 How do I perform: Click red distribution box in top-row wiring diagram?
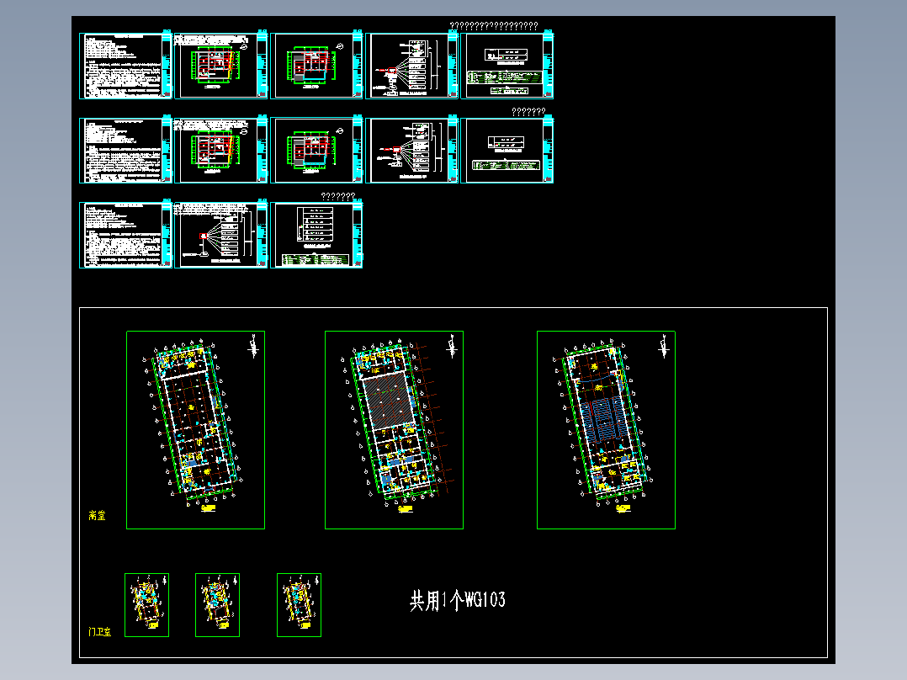(x=392, y=71)
